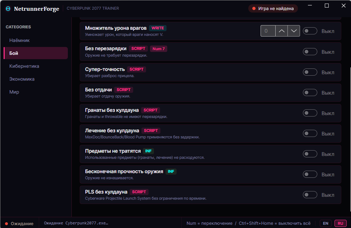351x228 pixels.
Task: Select the RU language button
Action: pos(341,223)
